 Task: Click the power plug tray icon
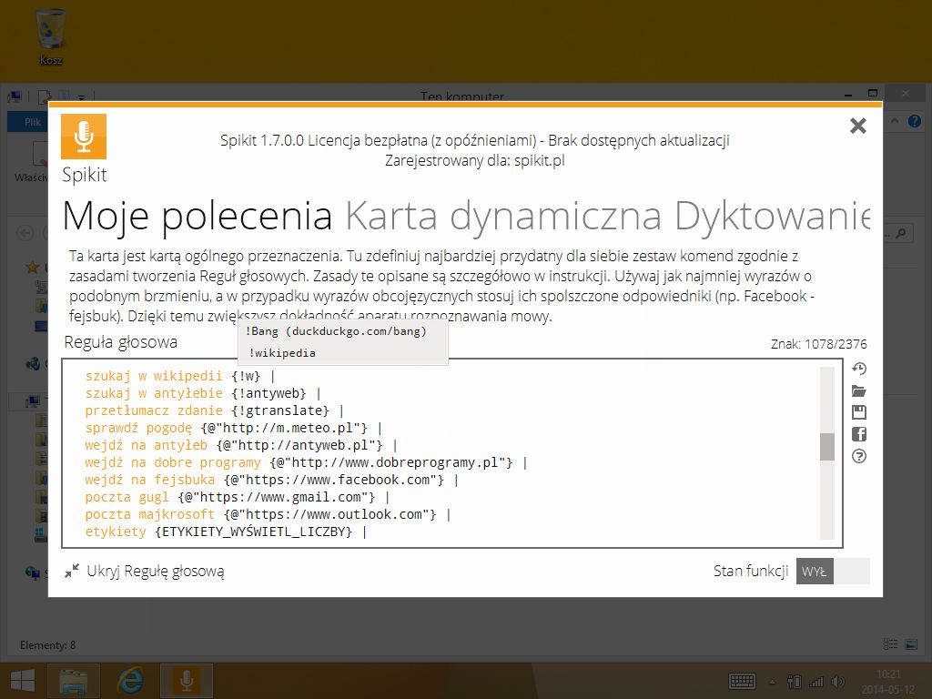(x=794, y=682)
